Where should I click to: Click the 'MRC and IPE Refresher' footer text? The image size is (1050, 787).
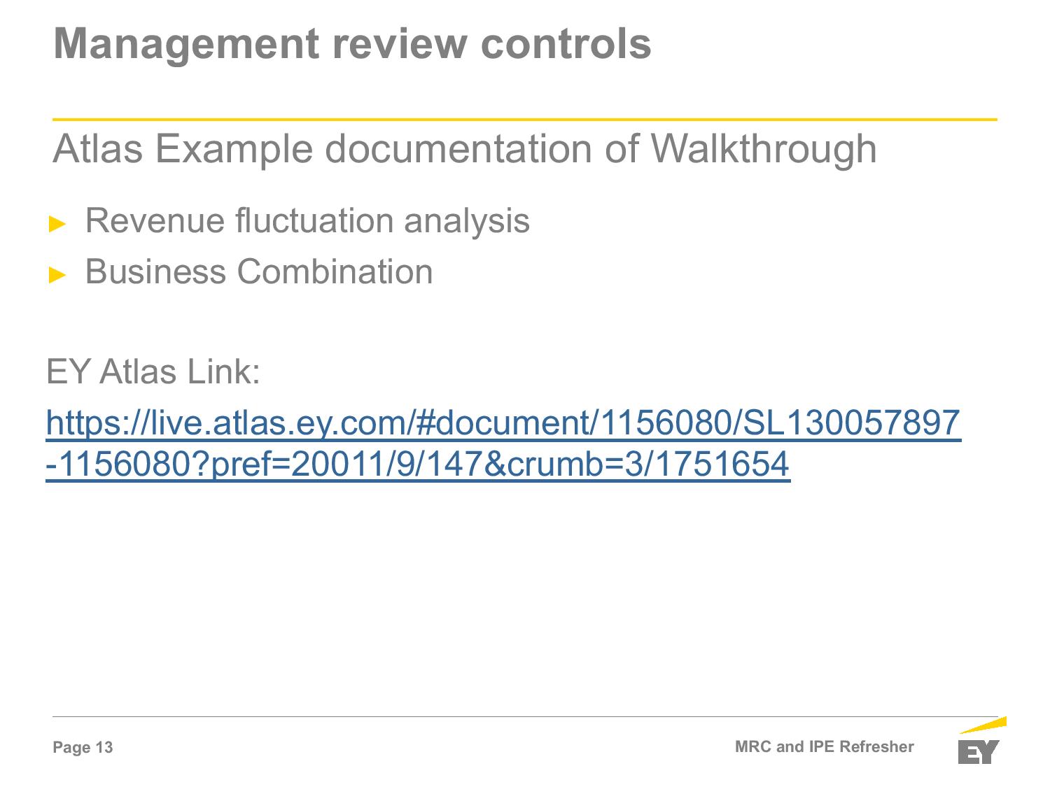pos(825,746)
